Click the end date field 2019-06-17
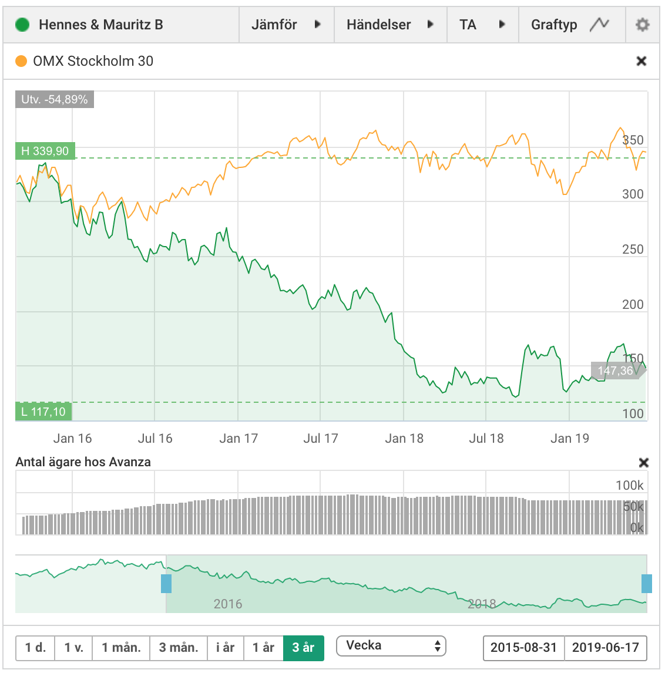The height and width of the screenshot is (680, 665). tap(606, 648)
